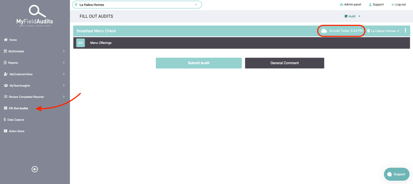Click the 2/4 progress badge
This screenshot has height=184, width=413.
(80, 43)
